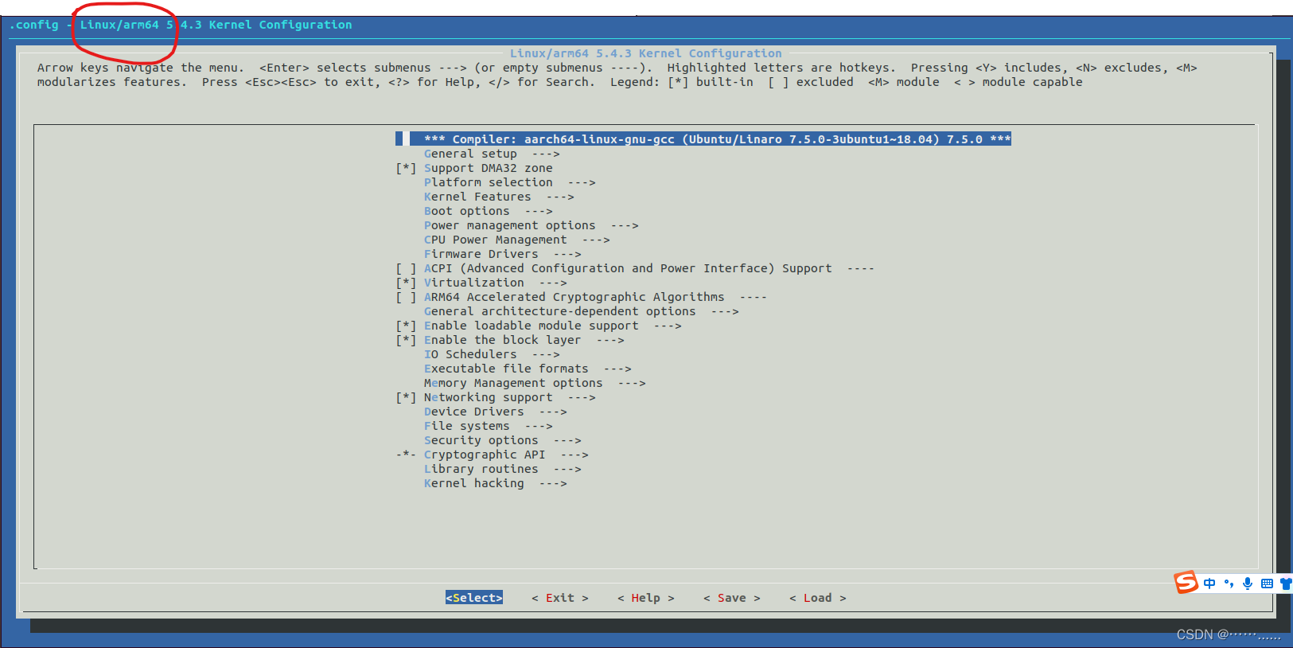Screen dimensions: 1293x648
Task: Expand CPU Power Management arrow
Action: 596,240
